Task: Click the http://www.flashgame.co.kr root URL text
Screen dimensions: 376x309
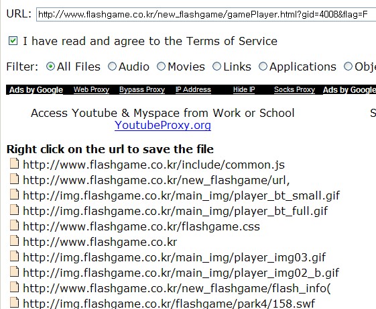Action: 100,242
